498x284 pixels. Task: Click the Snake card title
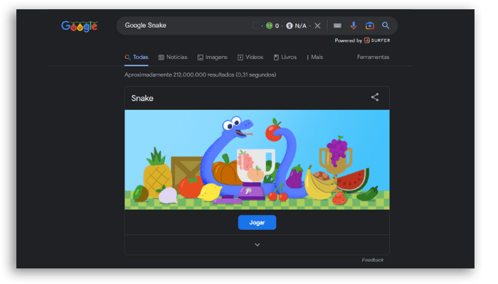coord(142,98)
